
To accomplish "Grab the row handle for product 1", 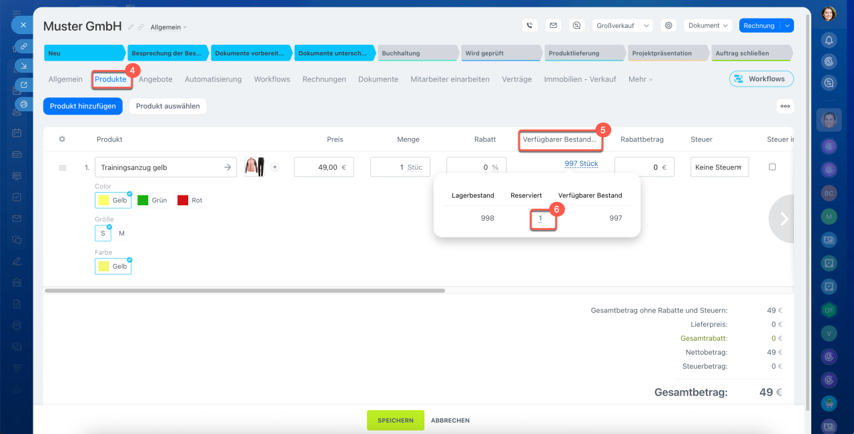I will point(62,168).
